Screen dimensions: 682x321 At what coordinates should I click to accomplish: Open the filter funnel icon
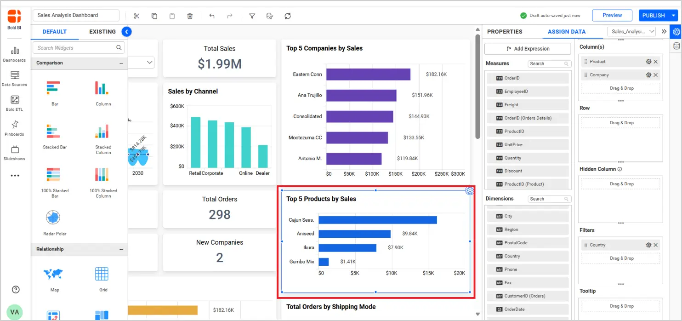tap(252, 16)
